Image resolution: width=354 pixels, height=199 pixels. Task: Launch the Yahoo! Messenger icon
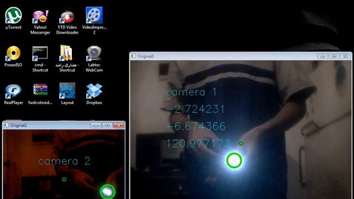(40, 16)
